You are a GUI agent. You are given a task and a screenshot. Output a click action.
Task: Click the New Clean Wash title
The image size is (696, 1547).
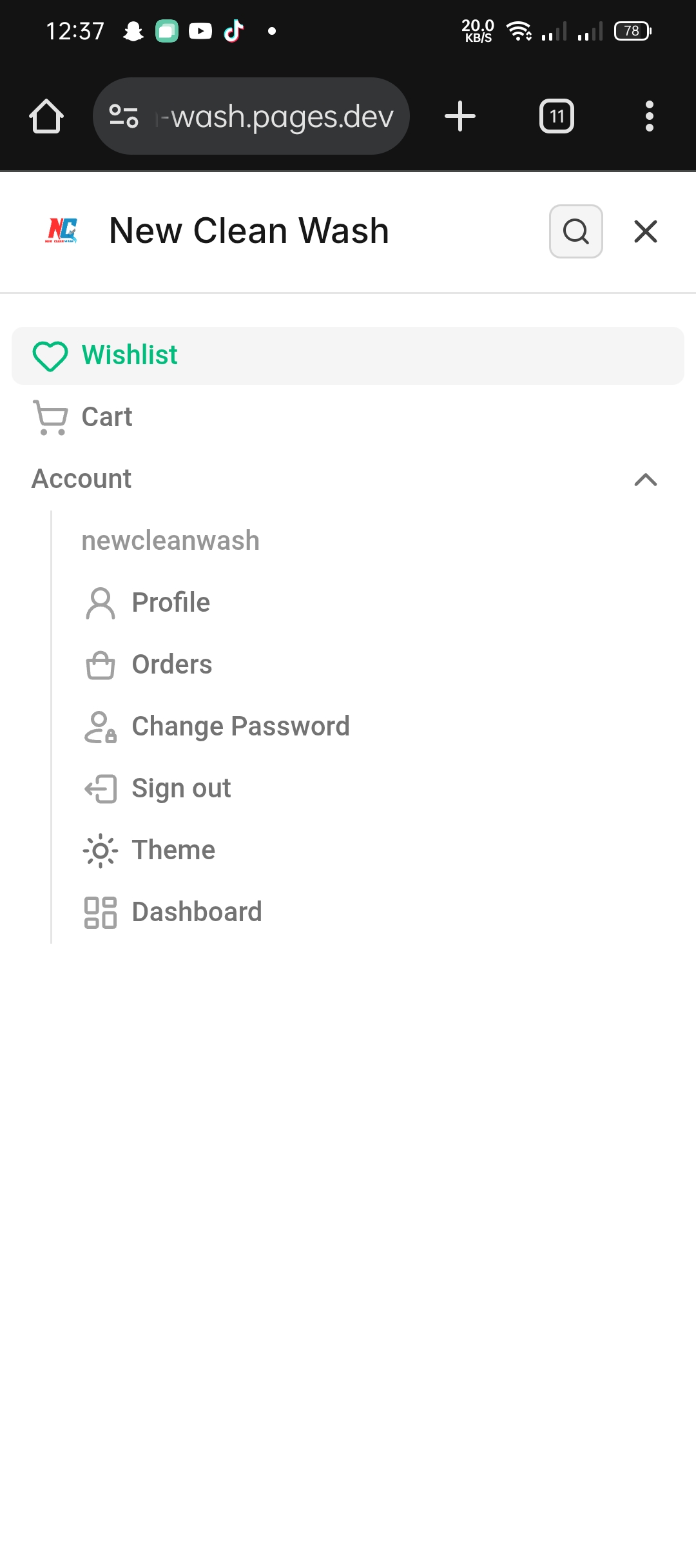tap(249, 231)
